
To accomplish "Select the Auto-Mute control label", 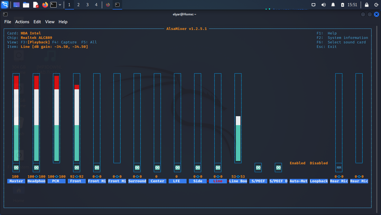I will tap(299, 181).
